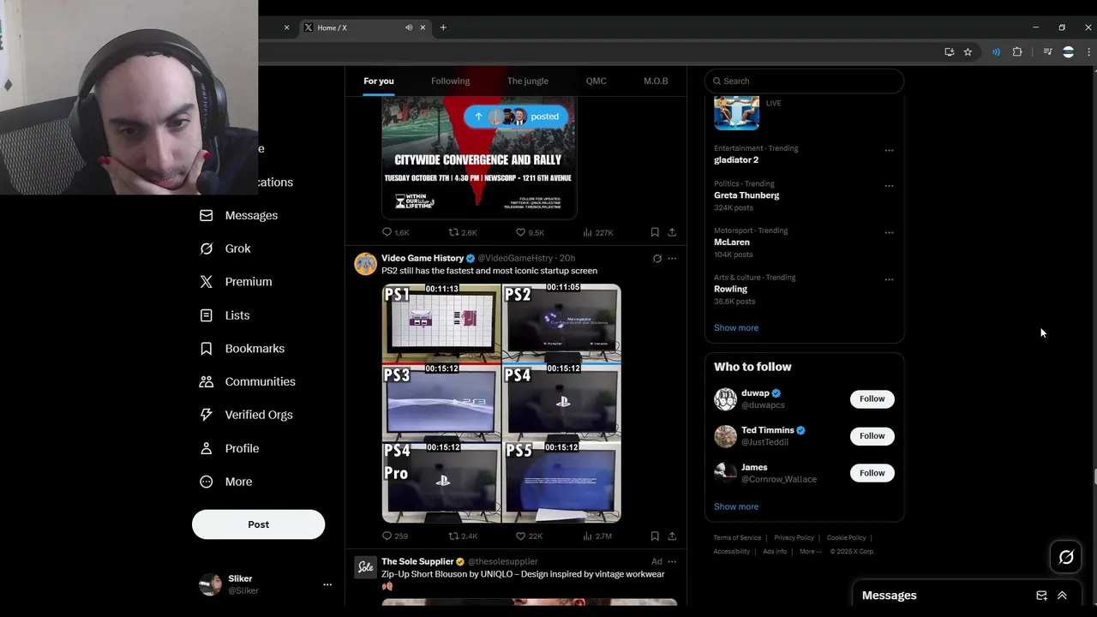
Task: Open Bookmarks in the sidebar
Action: pos(242,349)
